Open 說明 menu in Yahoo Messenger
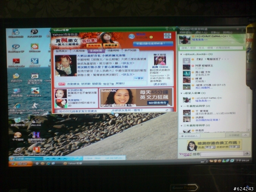 click(x=228, y=32)
